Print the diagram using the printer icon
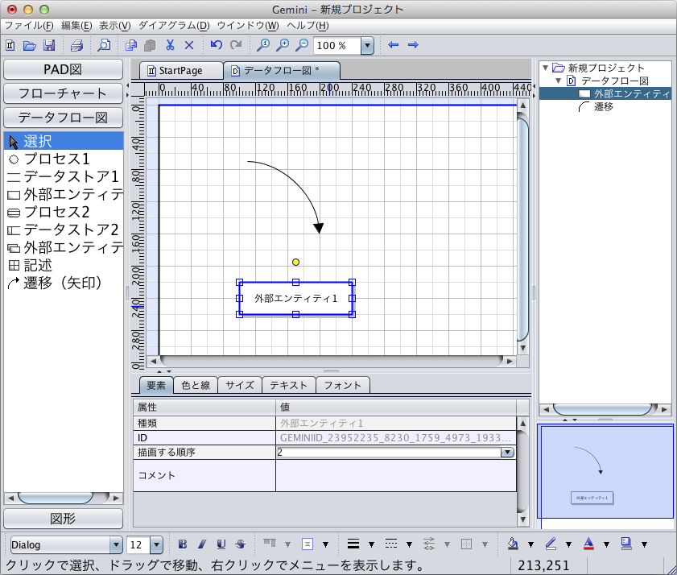This screenshot has height=575, width=677. coord(76,45)
